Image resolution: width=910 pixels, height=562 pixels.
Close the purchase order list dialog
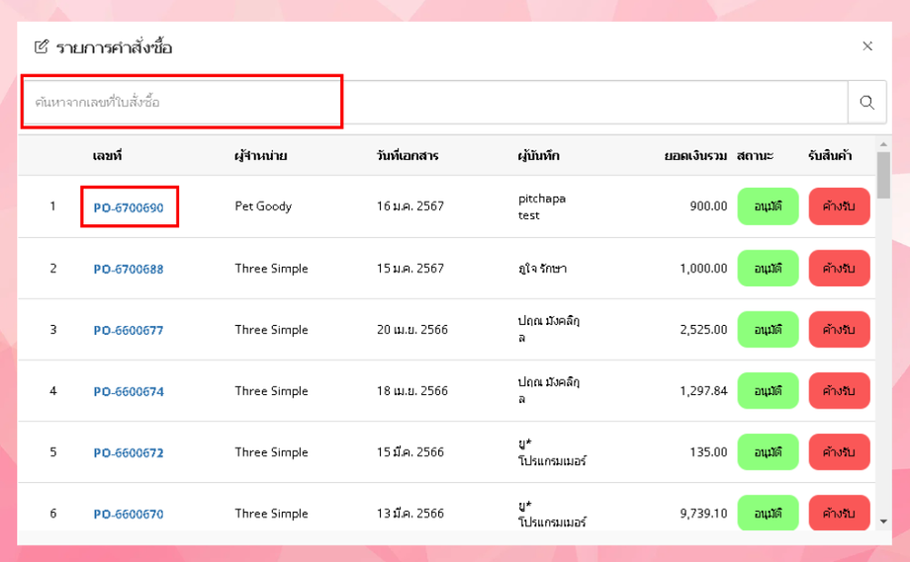pos(867,46)
